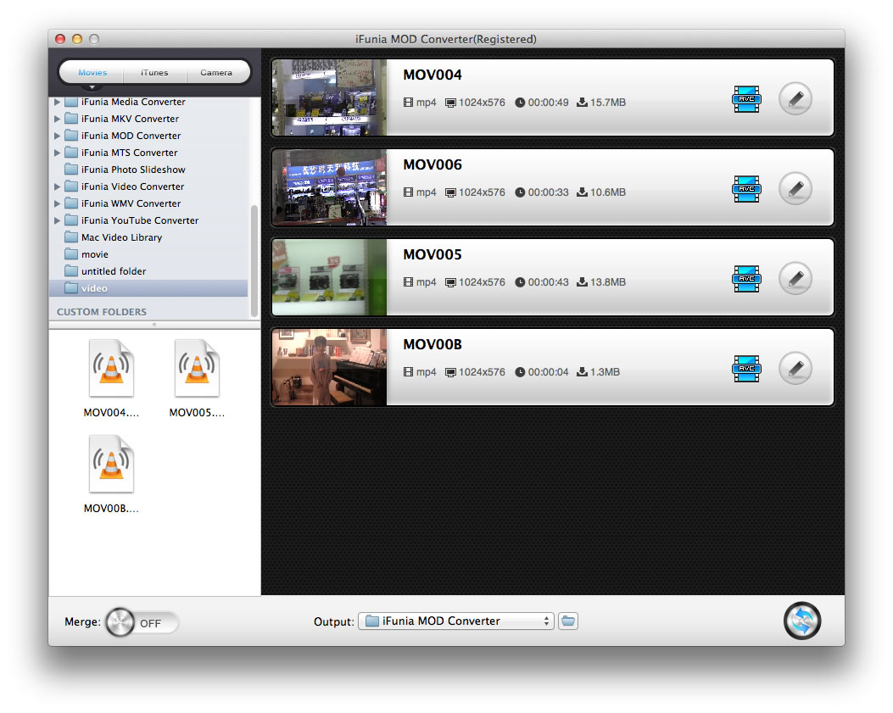Click the 13.8MB file size text
893x713 pixels.
608,282
